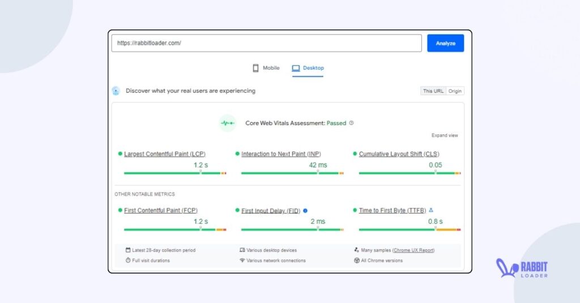Open First Contentful Paint (FCP) link
The height and width of the screenshot is (303, 580).
pyautogui.click(x=160, y=211)
